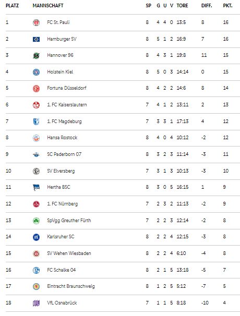Click the TORE column header
Screen dimensions: 240x316
coord(182,6)
